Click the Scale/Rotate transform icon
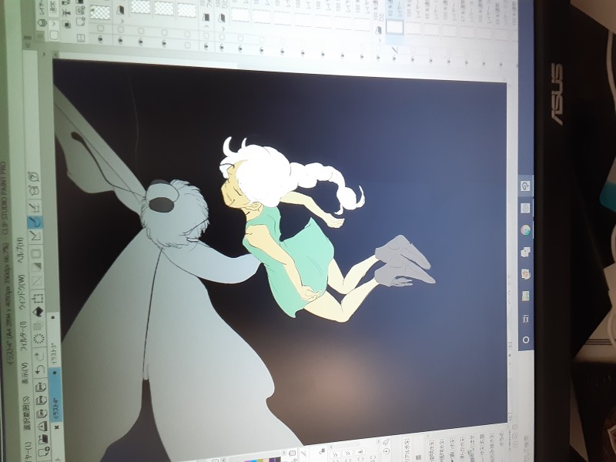Viewport: 616px width, 462px height. tap(37, 299)
